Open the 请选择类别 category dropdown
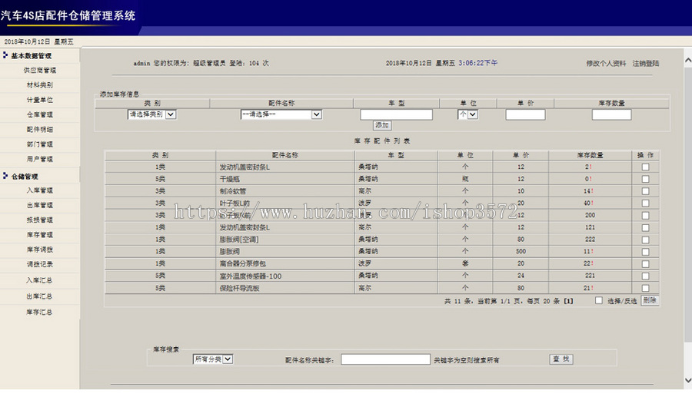Image resolution: width=692 pixels, height=420 pixels. tap(151, 114)
